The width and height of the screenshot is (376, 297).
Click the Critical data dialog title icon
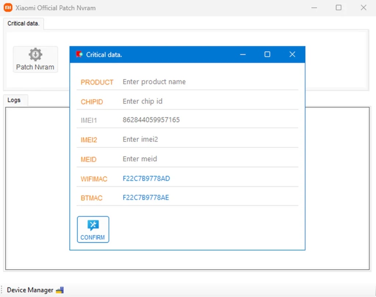click(79, 55)
